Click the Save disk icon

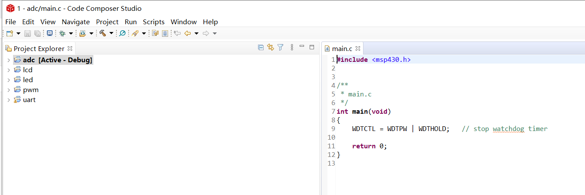[27, 33]
